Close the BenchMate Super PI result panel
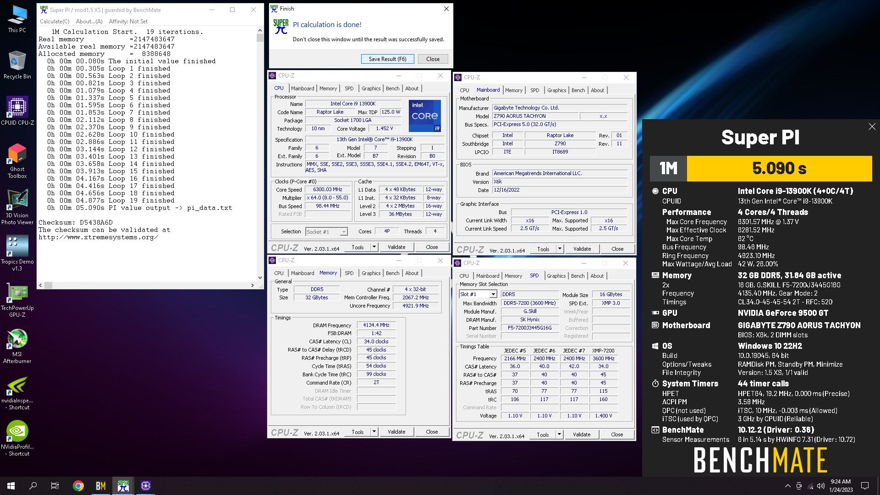 click(872, 126)
